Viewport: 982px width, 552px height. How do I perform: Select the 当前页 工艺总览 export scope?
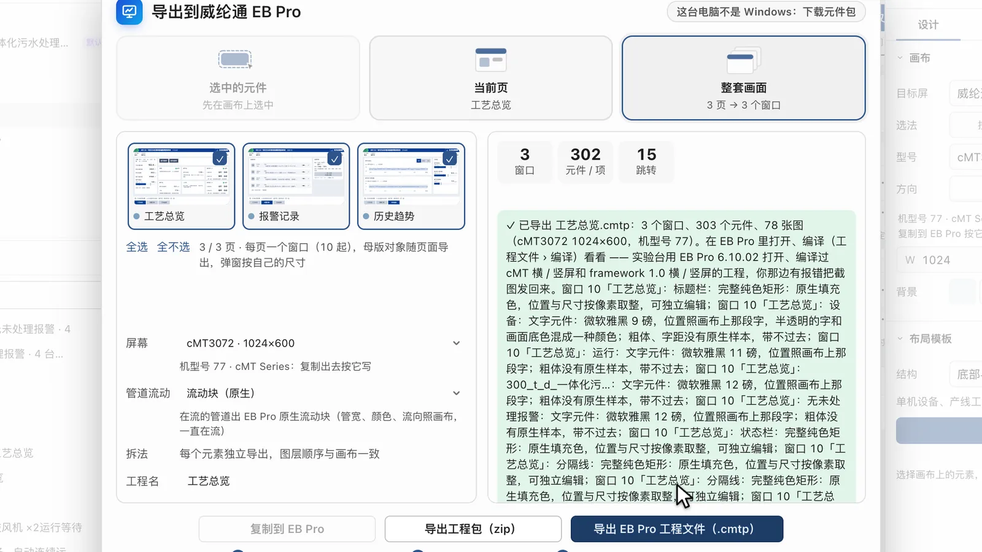point(491,78)
